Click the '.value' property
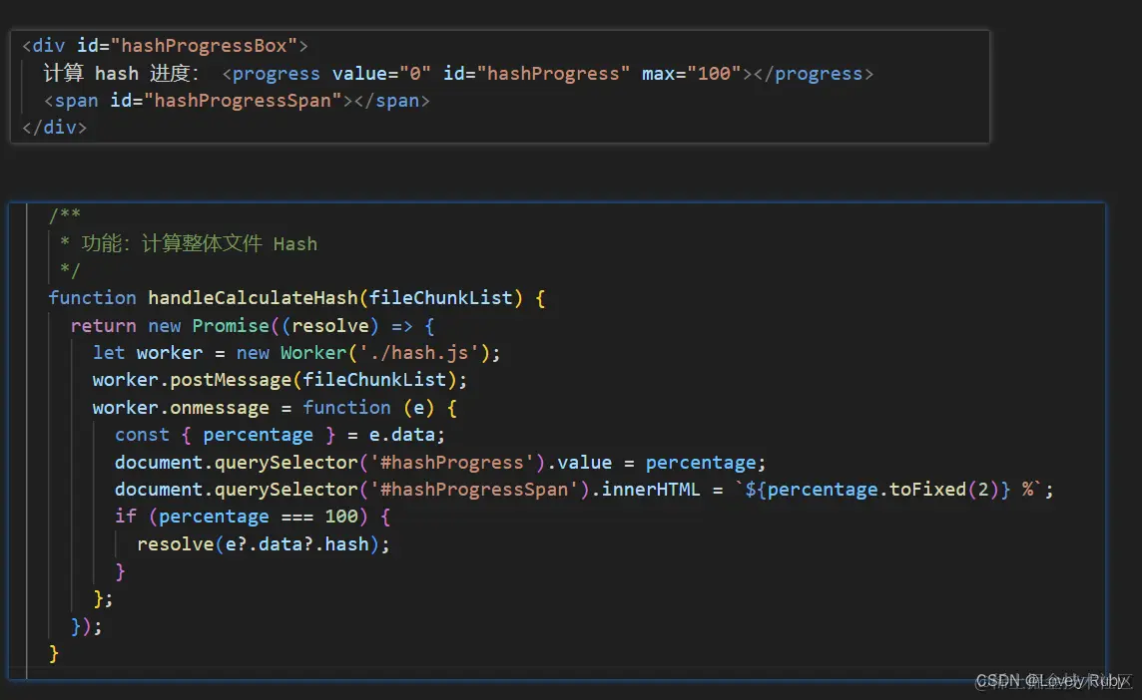1142x700 pixels. (x=580, y=463)
